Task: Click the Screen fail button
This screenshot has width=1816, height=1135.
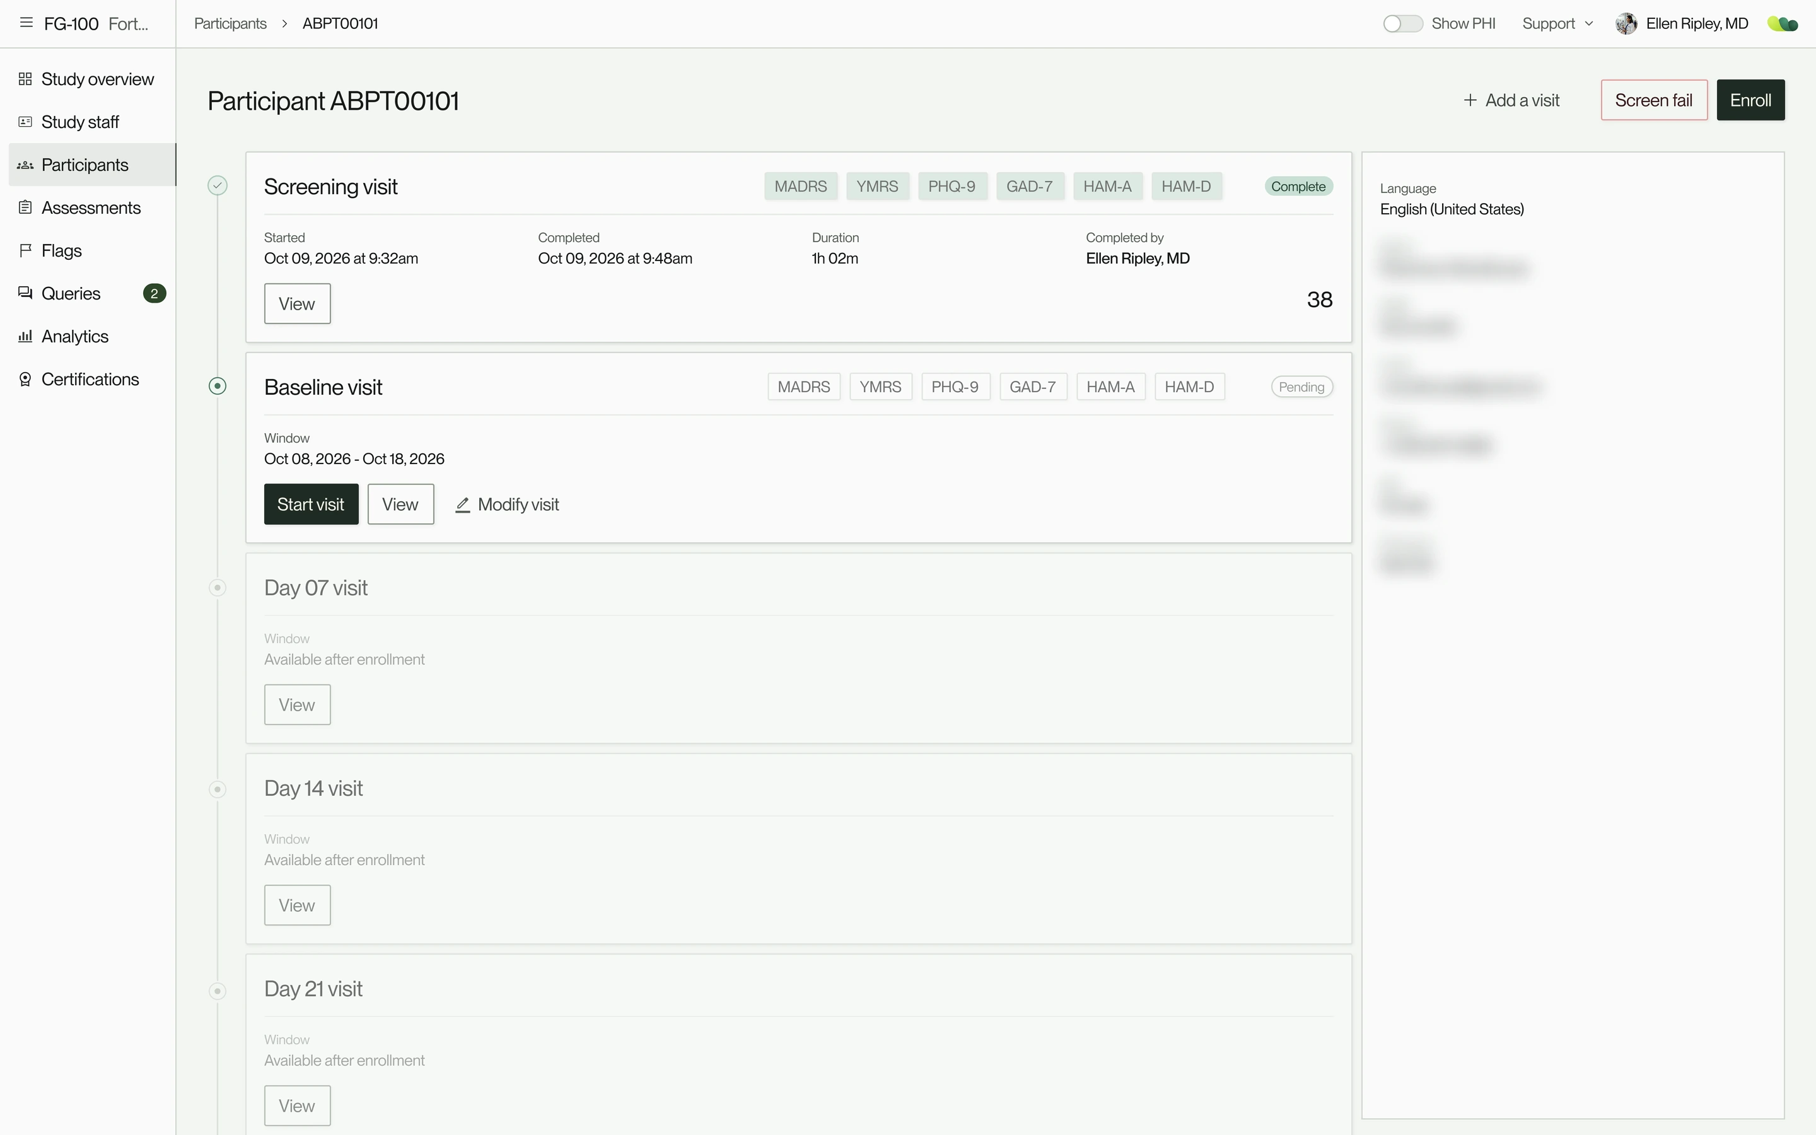Action: tap(1654, 100)
